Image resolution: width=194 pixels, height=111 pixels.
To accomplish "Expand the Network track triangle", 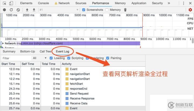I will click(3, 43).
